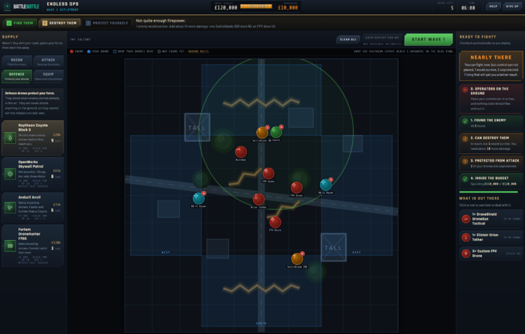Select the placed green Coyote drone token

tap(276, 132)
